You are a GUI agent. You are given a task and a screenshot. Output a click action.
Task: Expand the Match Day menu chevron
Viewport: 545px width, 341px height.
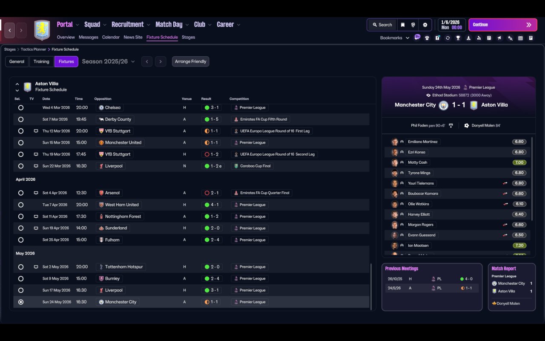click(x=187, y=25)
